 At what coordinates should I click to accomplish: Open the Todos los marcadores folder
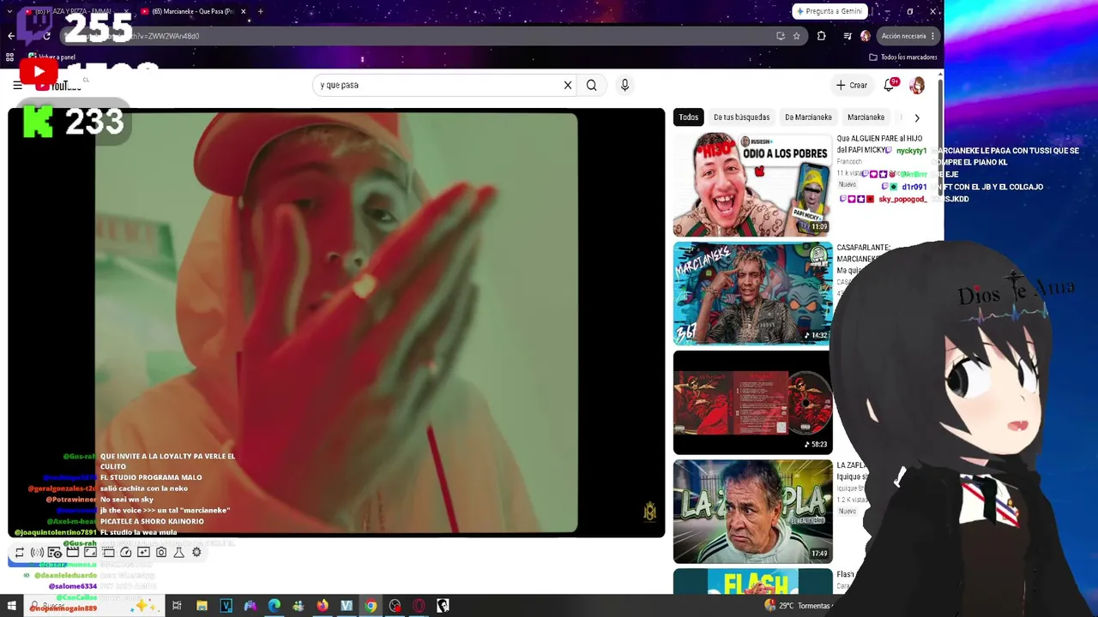tap(902, 57)
